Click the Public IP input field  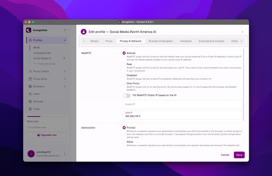pyautogui.click(x=182, y=105)
